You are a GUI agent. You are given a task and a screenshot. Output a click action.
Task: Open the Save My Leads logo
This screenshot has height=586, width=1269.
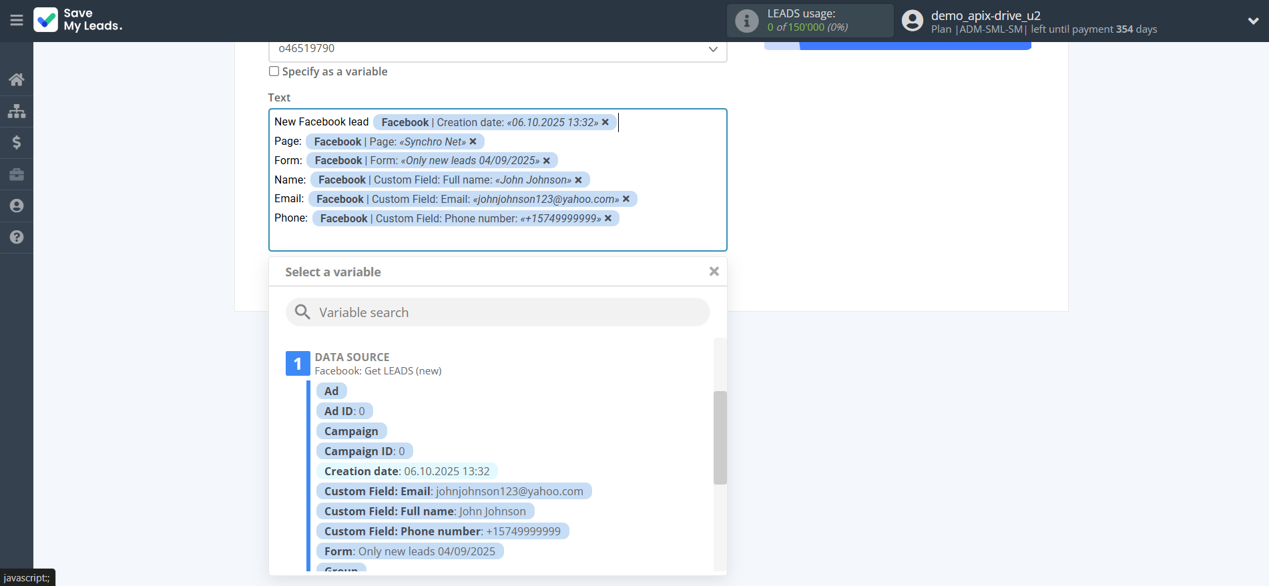tap(79, 20)
